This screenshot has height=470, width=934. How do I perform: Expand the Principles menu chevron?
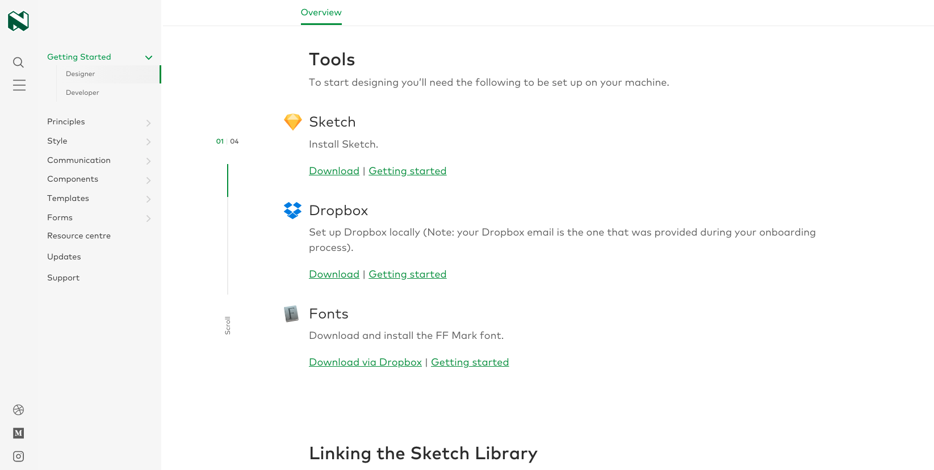[148, 123]
